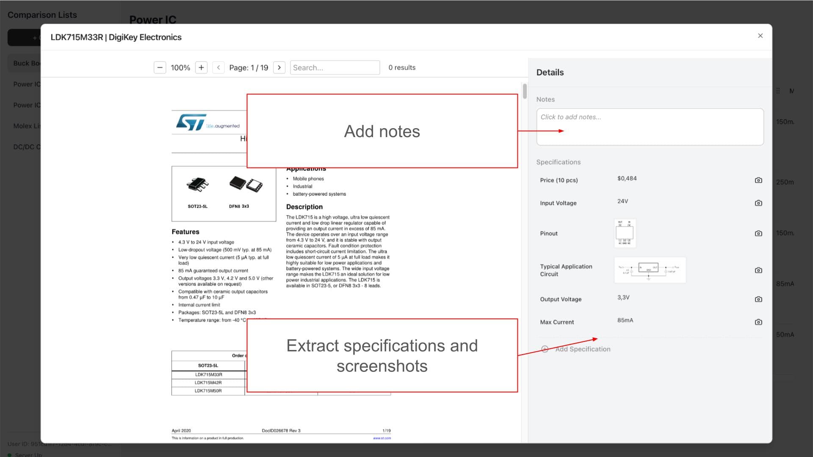This screenshot has width=813, height=457.
Task: Open the application circuit thumbnail
Action: click(x=650, y=270)
